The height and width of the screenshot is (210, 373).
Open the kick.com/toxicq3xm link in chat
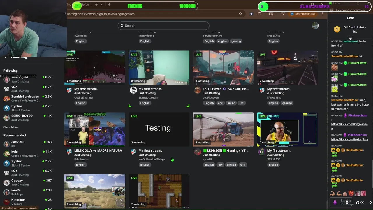tap(349, 139)
